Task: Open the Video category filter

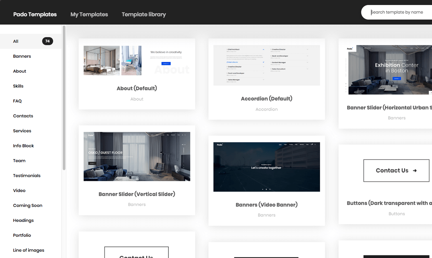Action: tap(19, 190)
